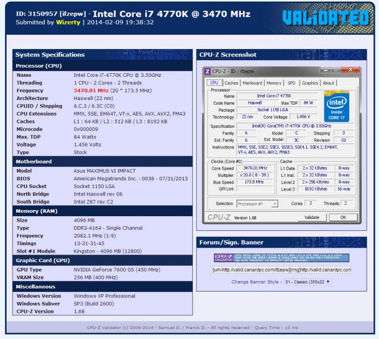Open the Memory tab
The width and height of the screenshot is (379, 339).
(274, 83)
